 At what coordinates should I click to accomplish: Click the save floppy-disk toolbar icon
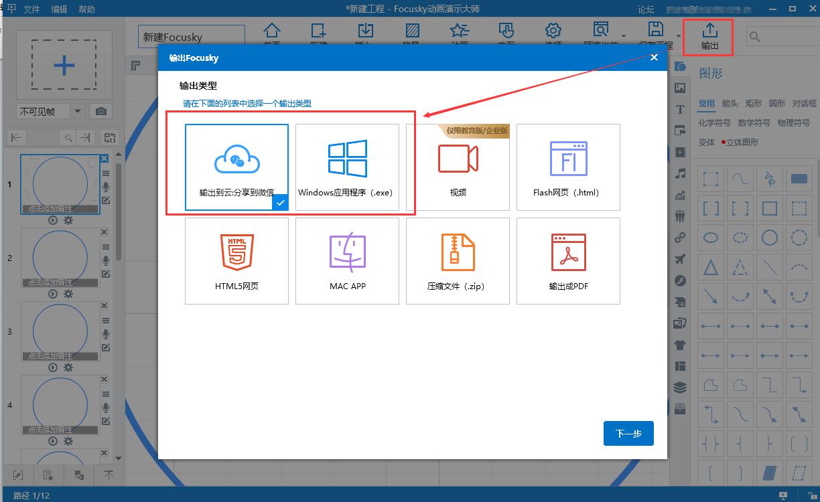[x=655, y=29]
